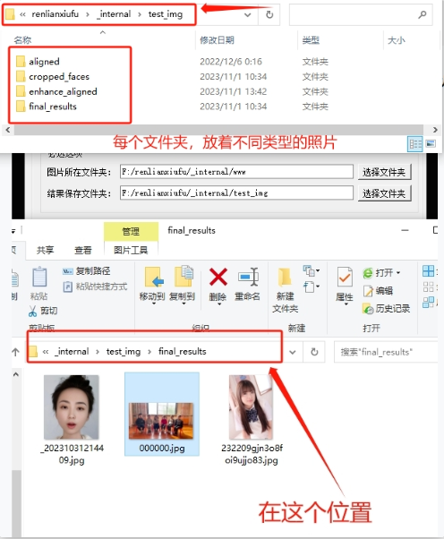The width and height of the screenshot is (444, 539).
Task: Open the dropdown arrow beside Open
Action: click(x=398, y=273)
